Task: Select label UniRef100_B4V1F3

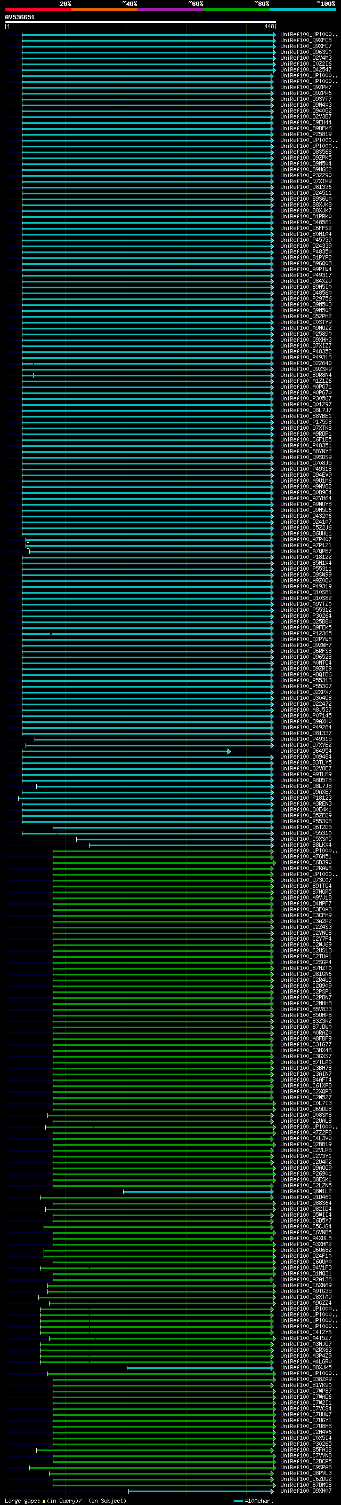Action: click(x=306, y=1268)
